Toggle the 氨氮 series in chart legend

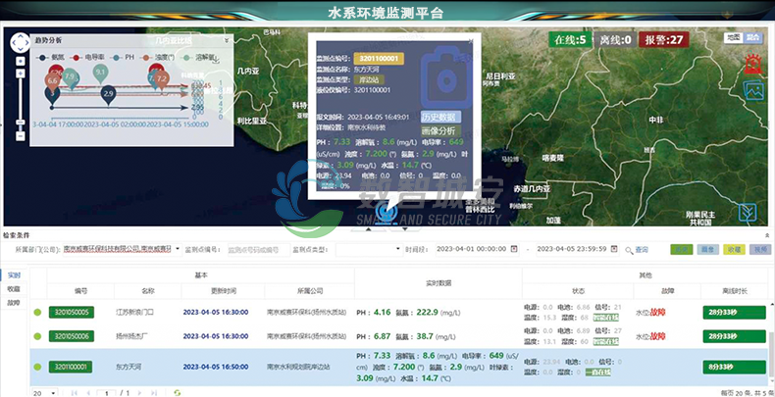click(x=52, y=57)
